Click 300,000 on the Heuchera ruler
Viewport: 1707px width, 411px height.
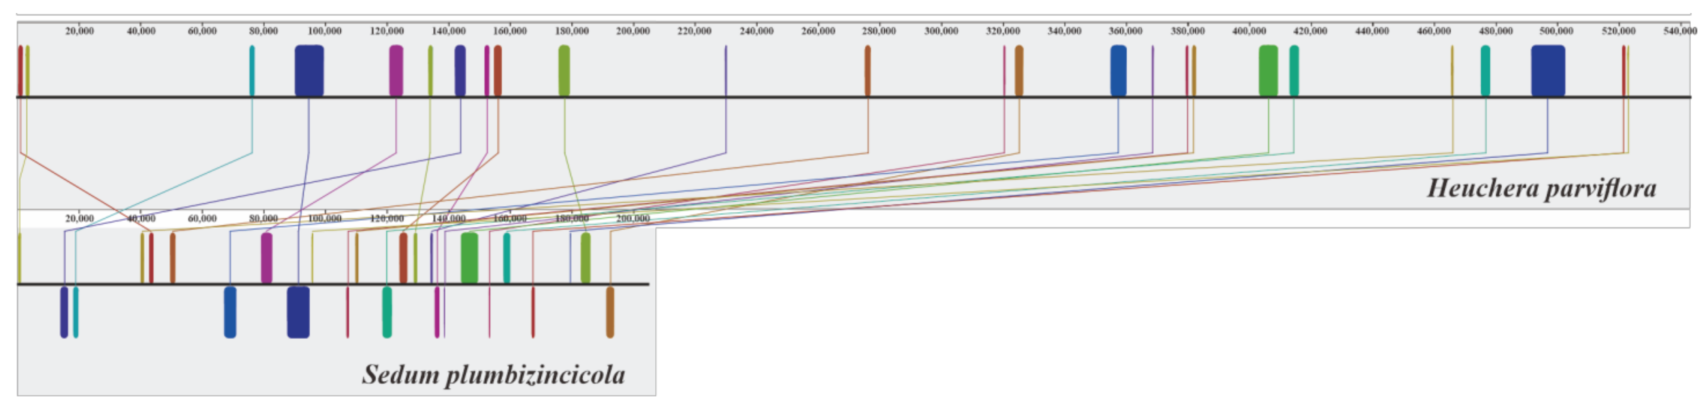point(941,30)
